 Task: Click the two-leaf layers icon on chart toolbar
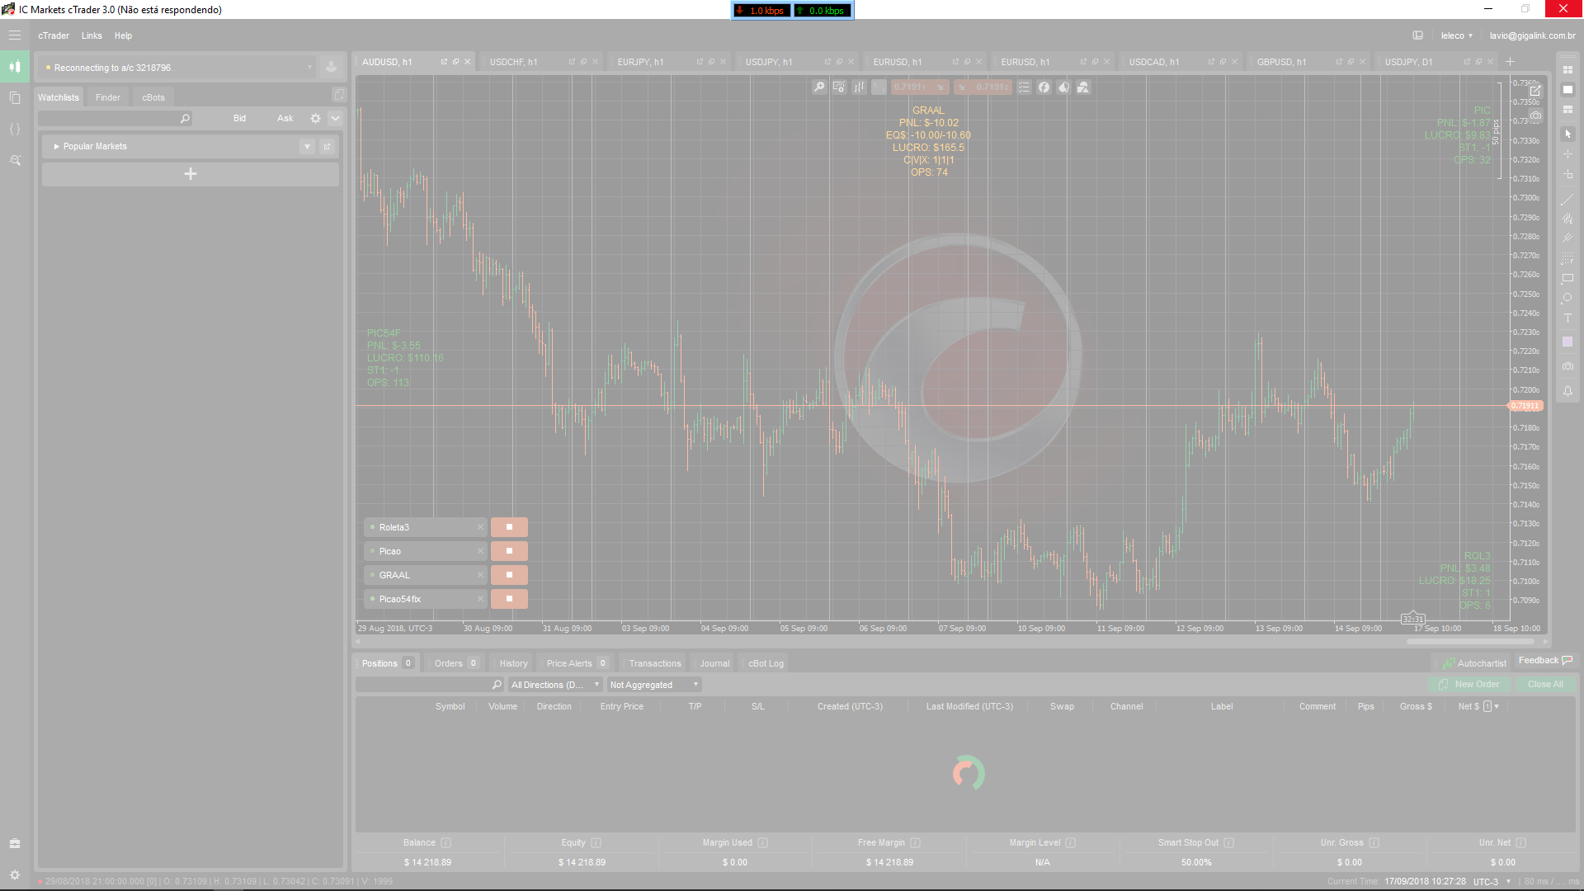(1063, 87)
